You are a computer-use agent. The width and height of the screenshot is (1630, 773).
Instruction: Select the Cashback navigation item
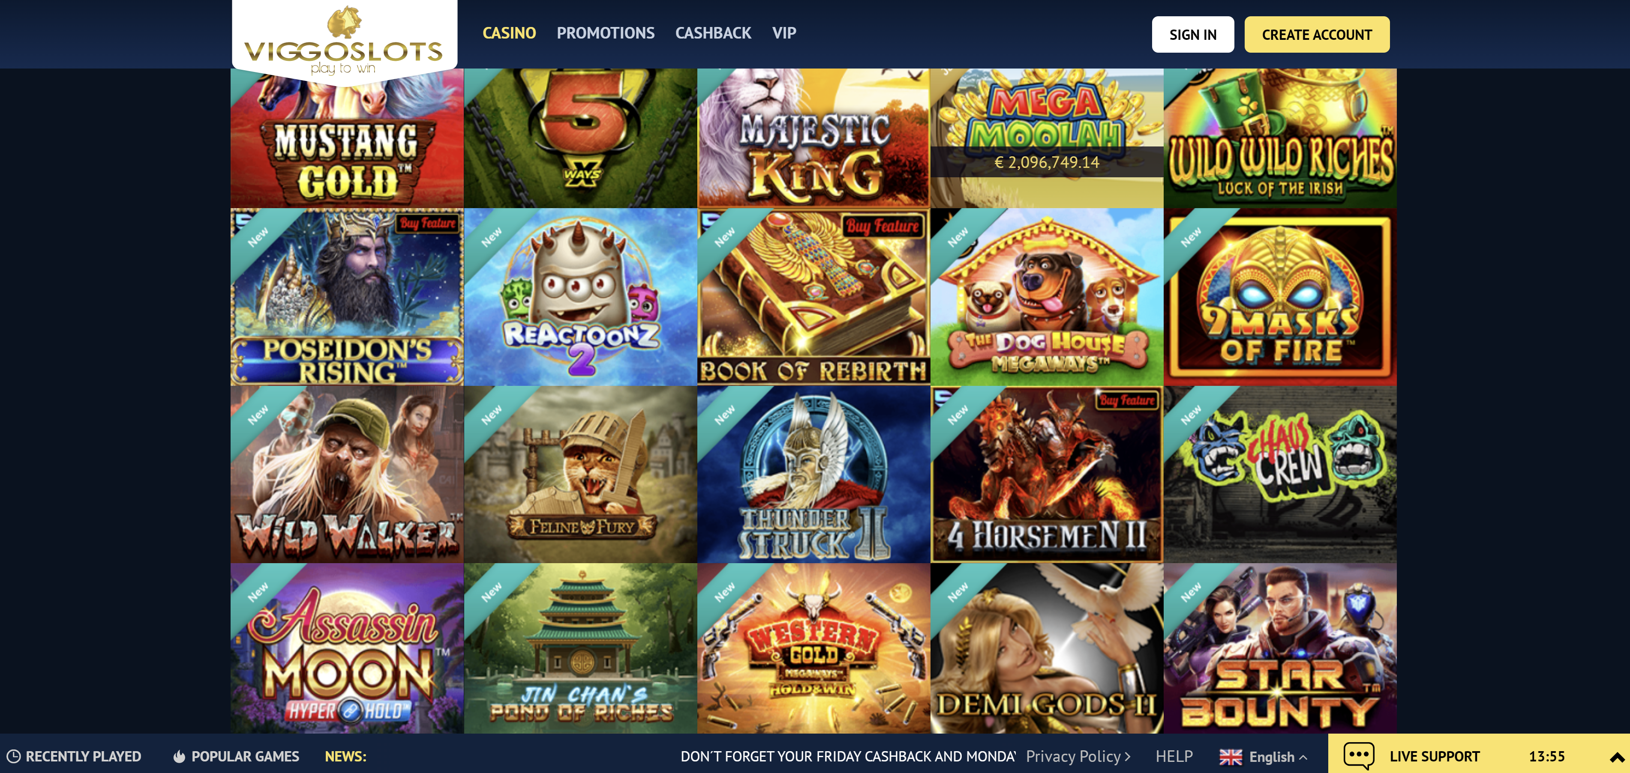[713, 33]
